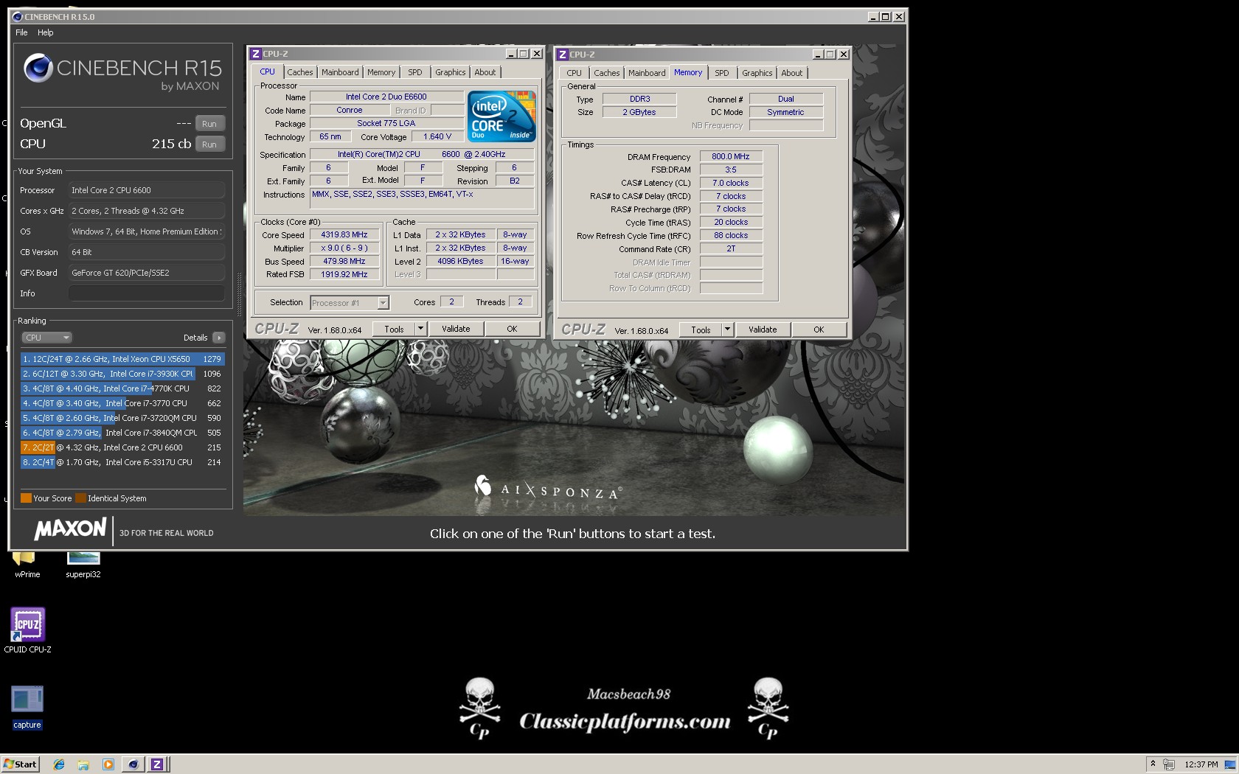
Task: Select ranking entry Core i5-3317U
Action: (122, 462)
